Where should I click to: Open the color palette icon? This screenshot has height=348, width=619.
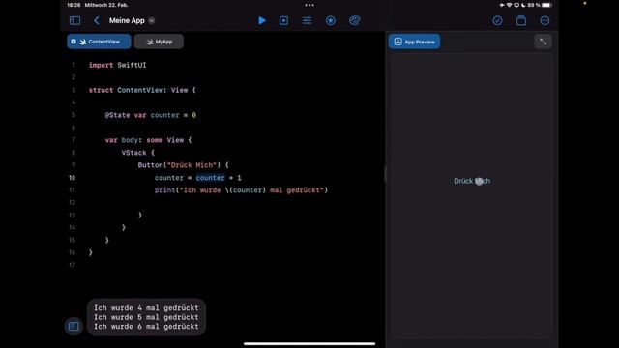tap(355, 20)
